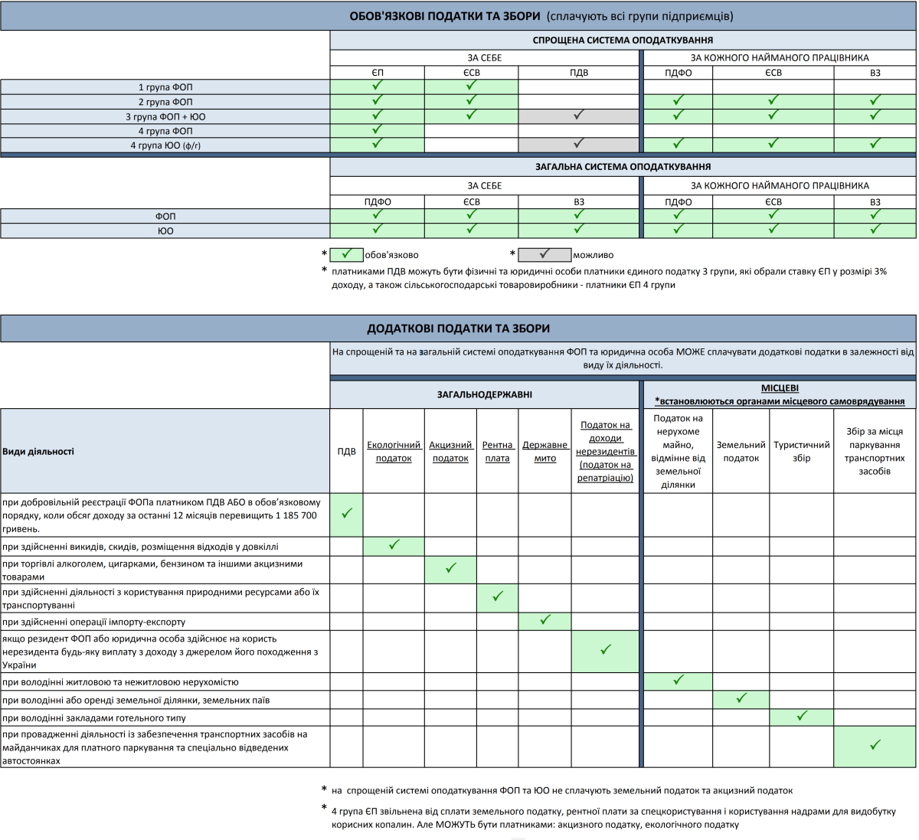Image resolution: width=919 pixels, height=840 pixels.
Task: Open the "Податок на доходи нерезидентів" header link
Action: click(x=605, y=451)
